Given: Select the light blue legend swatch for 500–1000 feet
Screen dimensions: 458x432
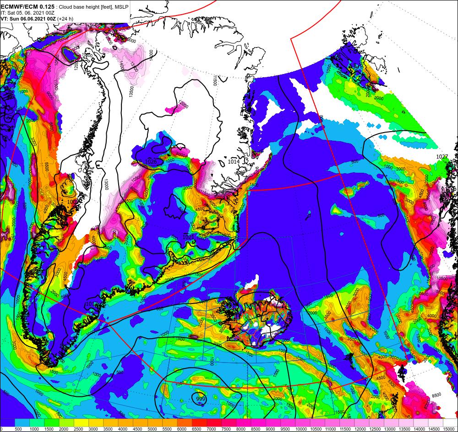Looking at the screenshot, I should (x=22, y=422).
